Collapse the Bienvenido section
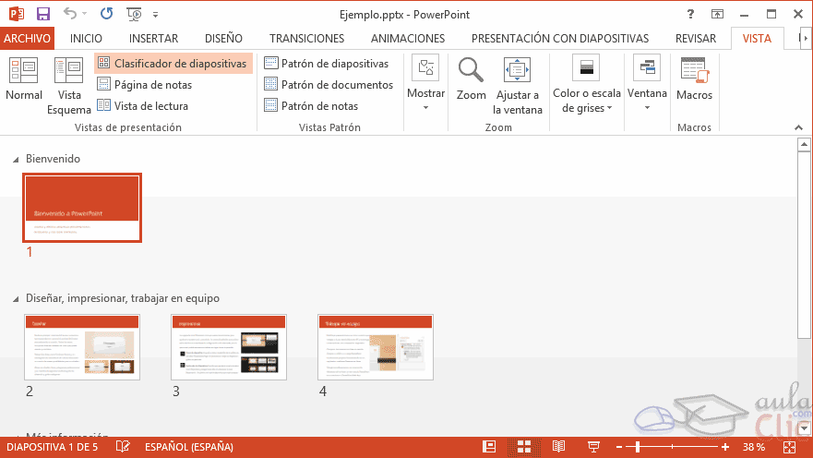Image resolution: width=813 pixels, height=458 pixels. pos(16,160)
